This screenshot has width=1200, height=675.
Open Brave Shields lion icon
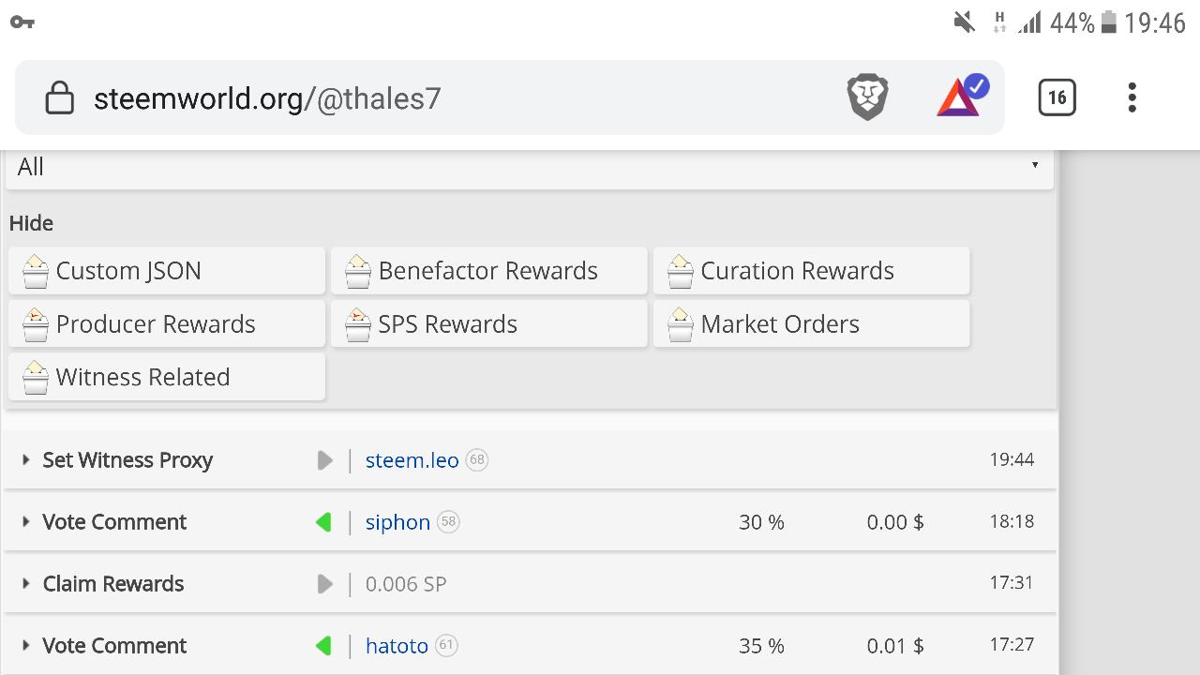[867, 97]
